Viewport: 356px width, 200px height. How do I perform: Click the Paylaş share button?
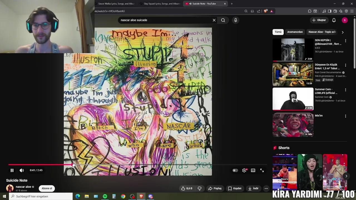pyautogui.click(x=215, y=188)
